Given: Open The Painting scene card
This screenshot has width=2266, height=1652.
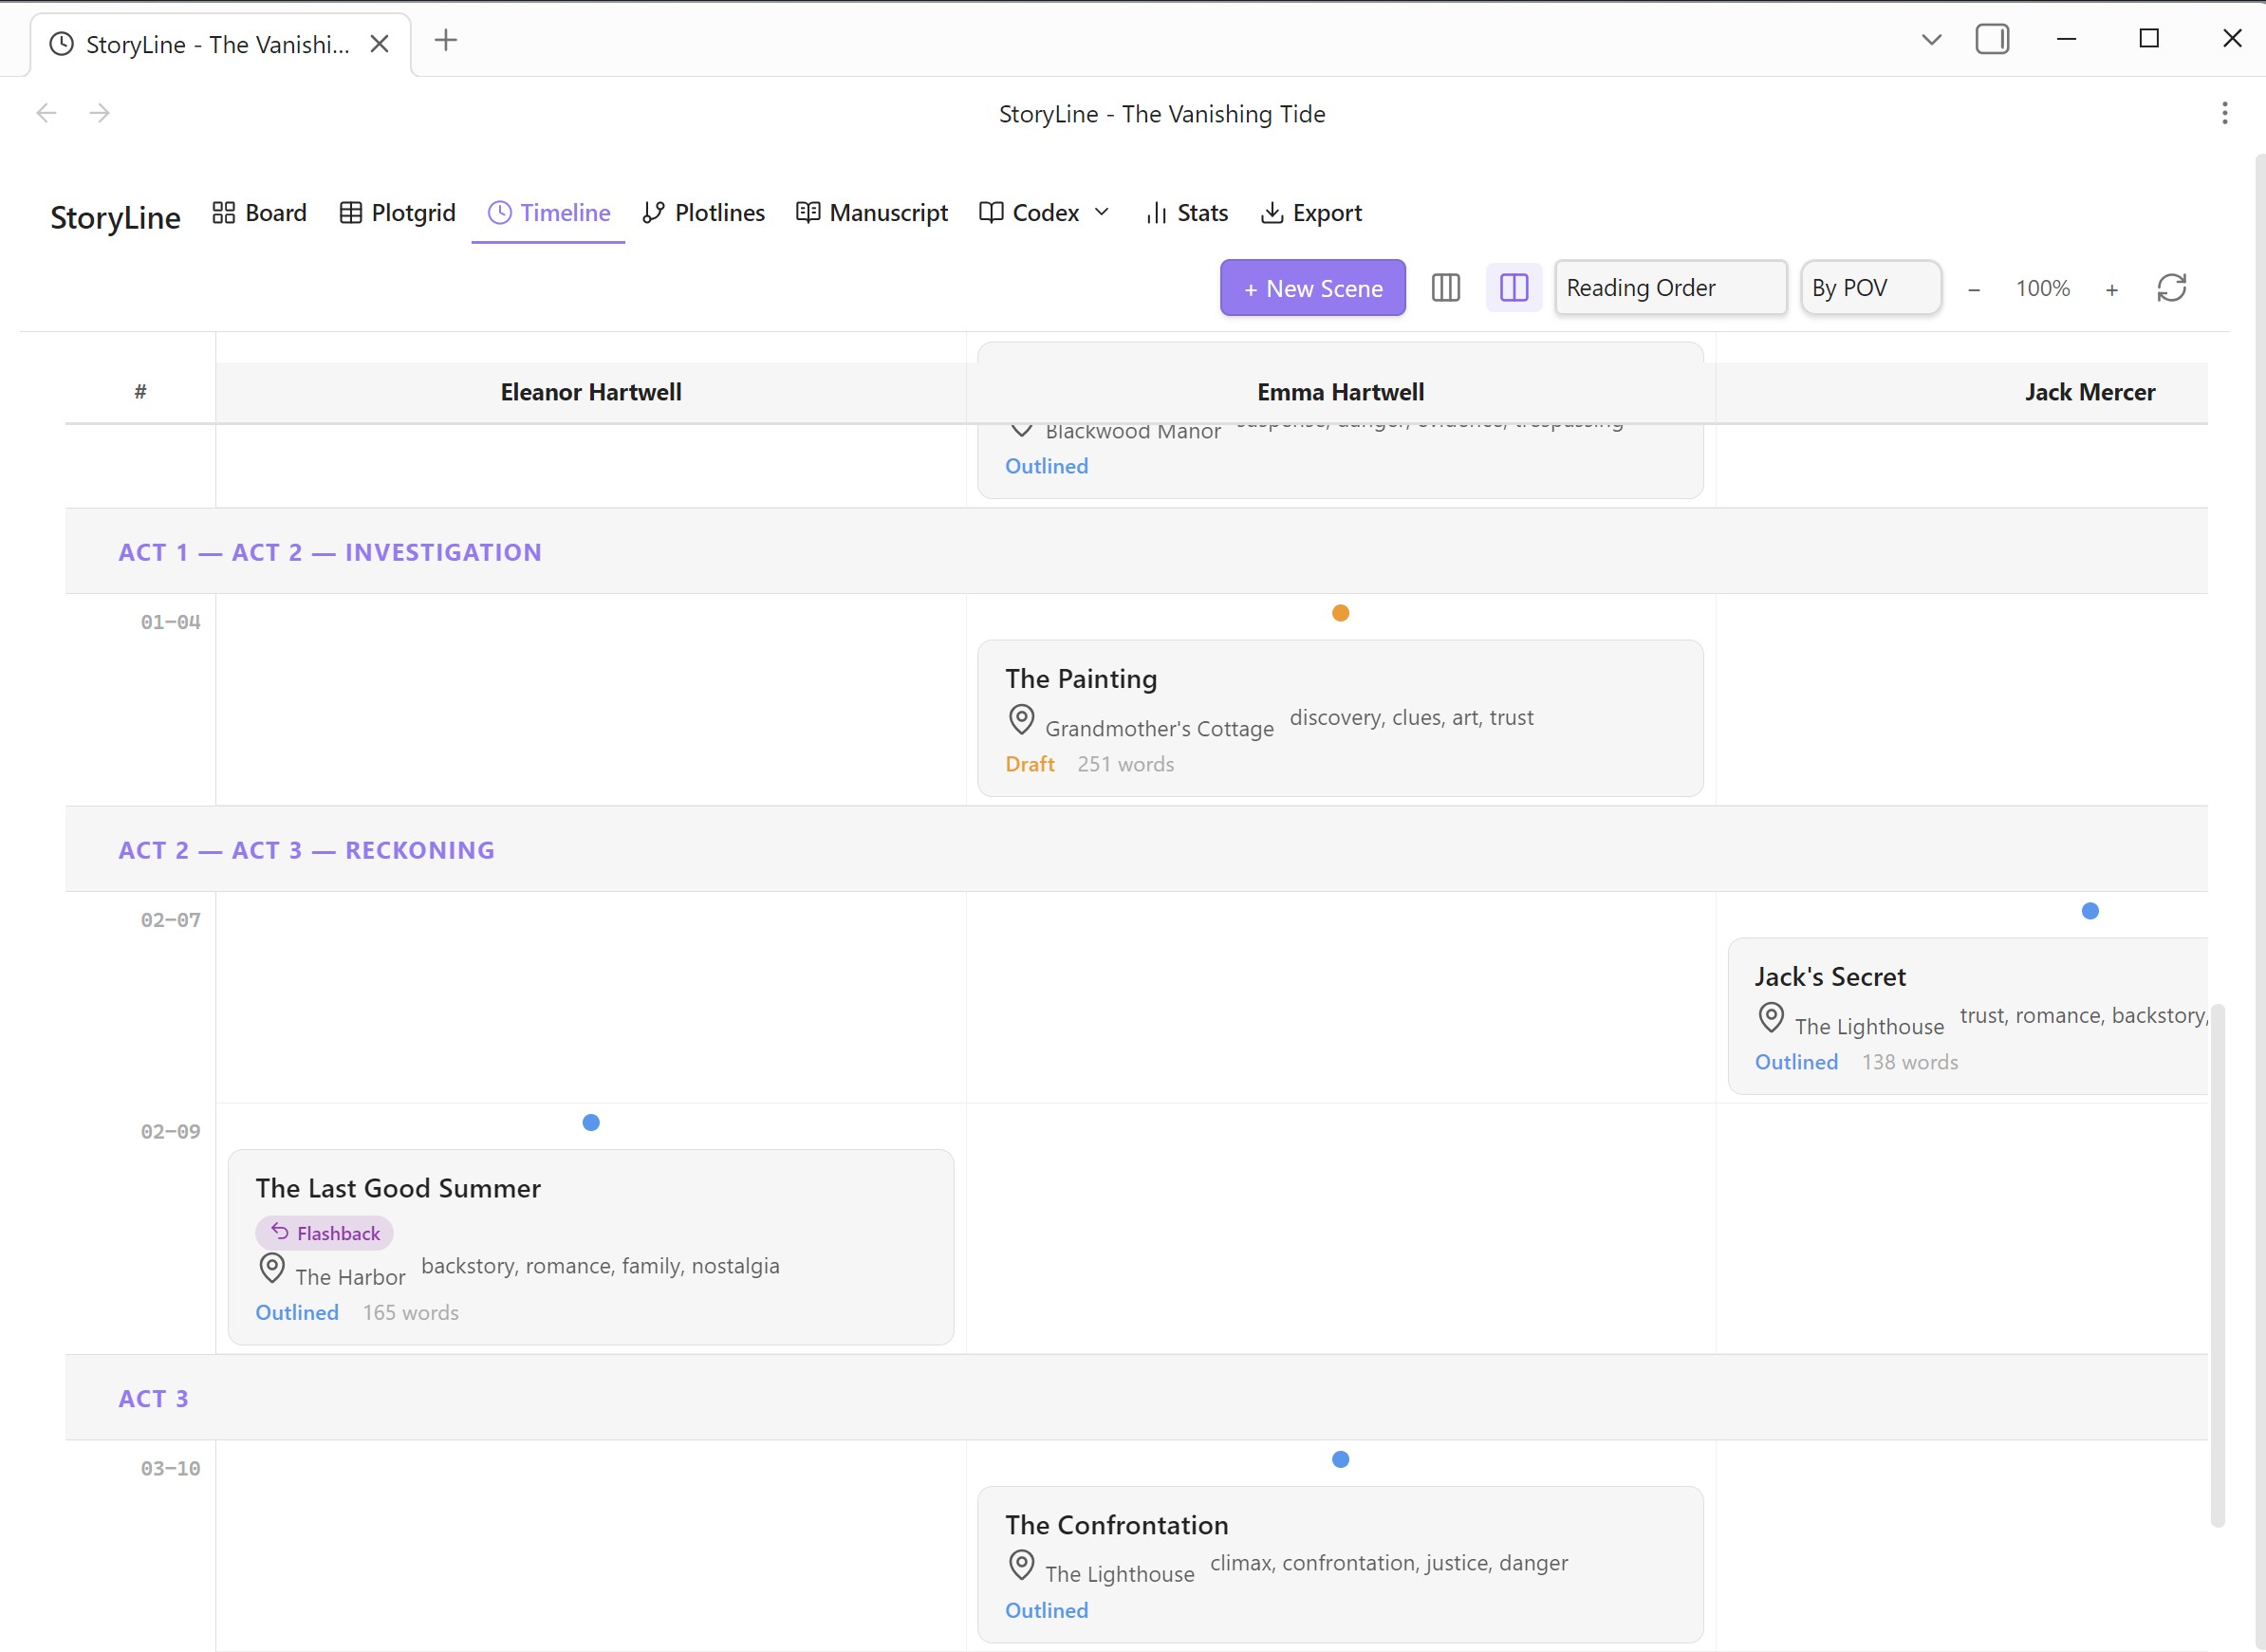Looking at the screenshot, I should pos(1340,718).
